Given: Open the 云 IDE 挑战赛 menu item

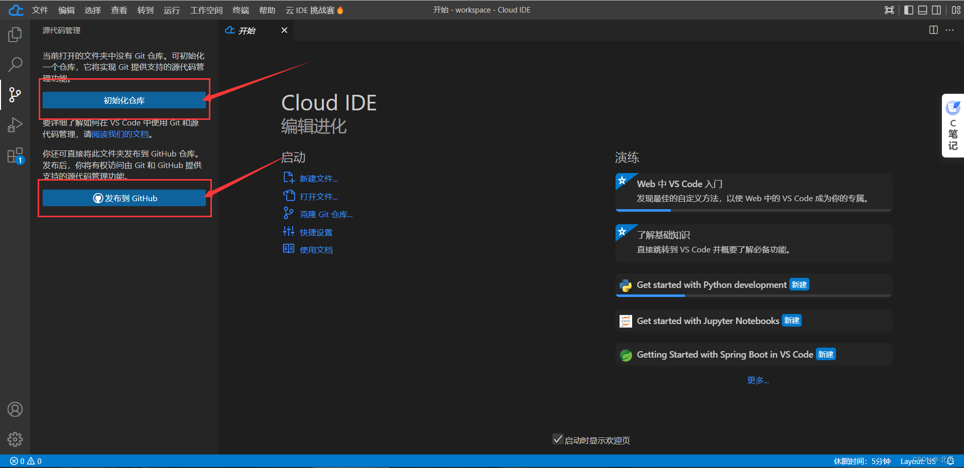Looking at the screenshot, I should [x=314, y=10].
